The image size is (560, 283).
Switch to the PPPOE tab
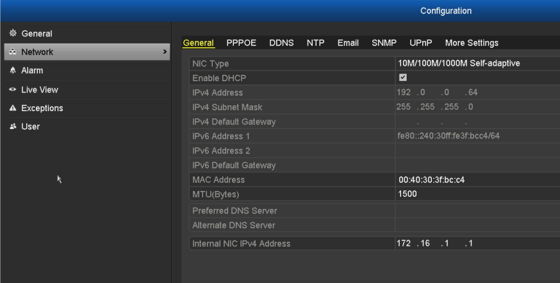(x=242, y=43)
